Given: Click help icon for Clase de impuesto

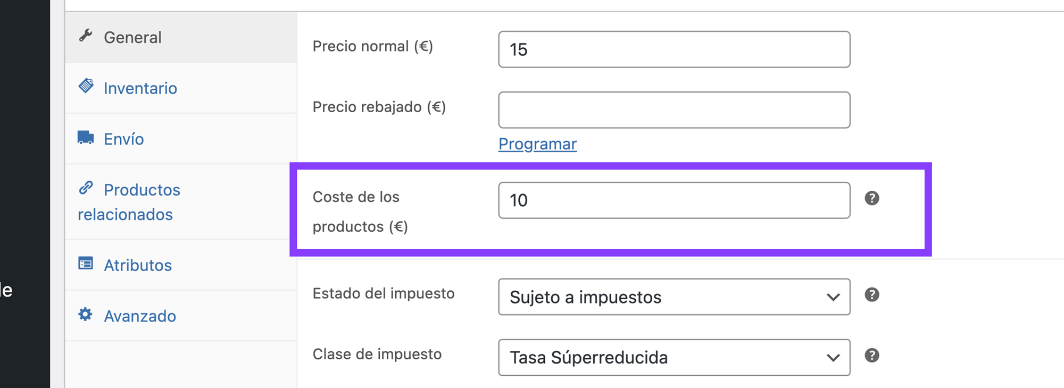Looking at the screenshot, I should point(871,355).
